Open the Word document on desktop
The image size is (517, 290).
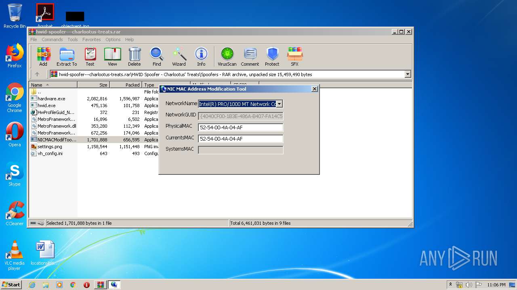[44, 253]
